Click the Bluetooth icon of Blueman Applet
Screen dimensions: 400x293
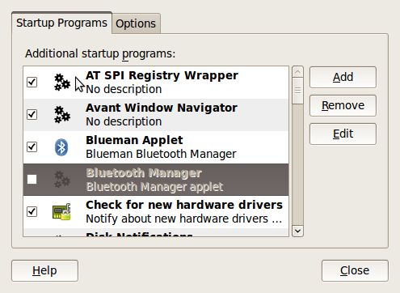click(x=61, y=147)
